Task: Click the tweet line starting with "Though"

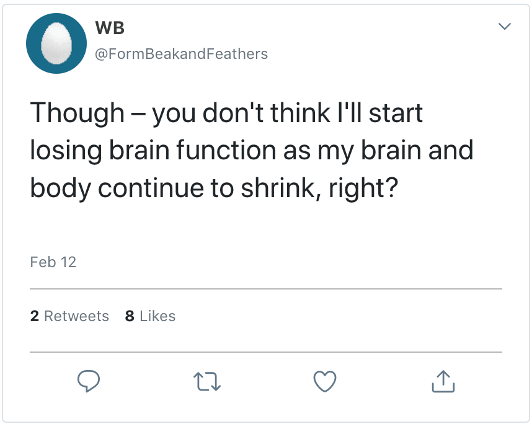Action: click(226, 113)
